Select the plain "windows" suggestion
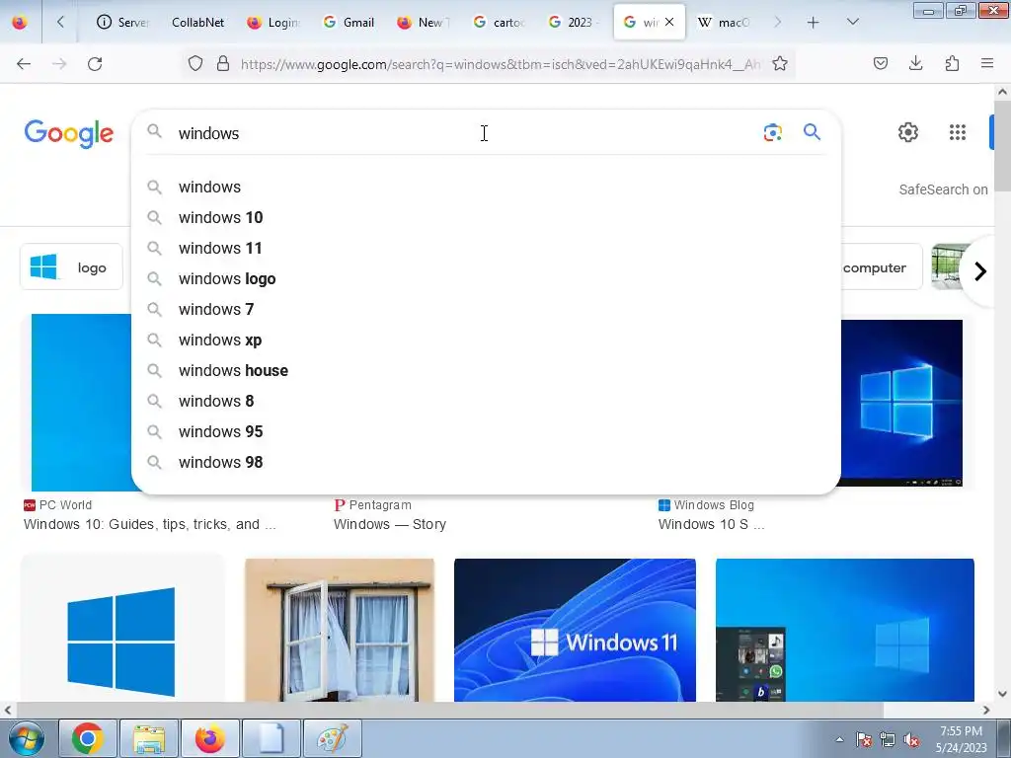 point(486,187)
